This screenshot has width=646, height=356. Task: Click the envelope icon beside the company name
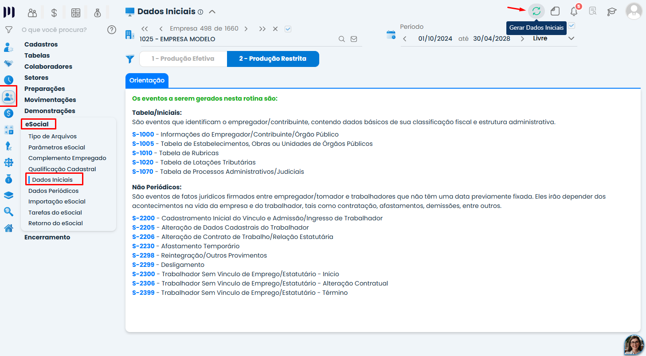pos(354,39)
